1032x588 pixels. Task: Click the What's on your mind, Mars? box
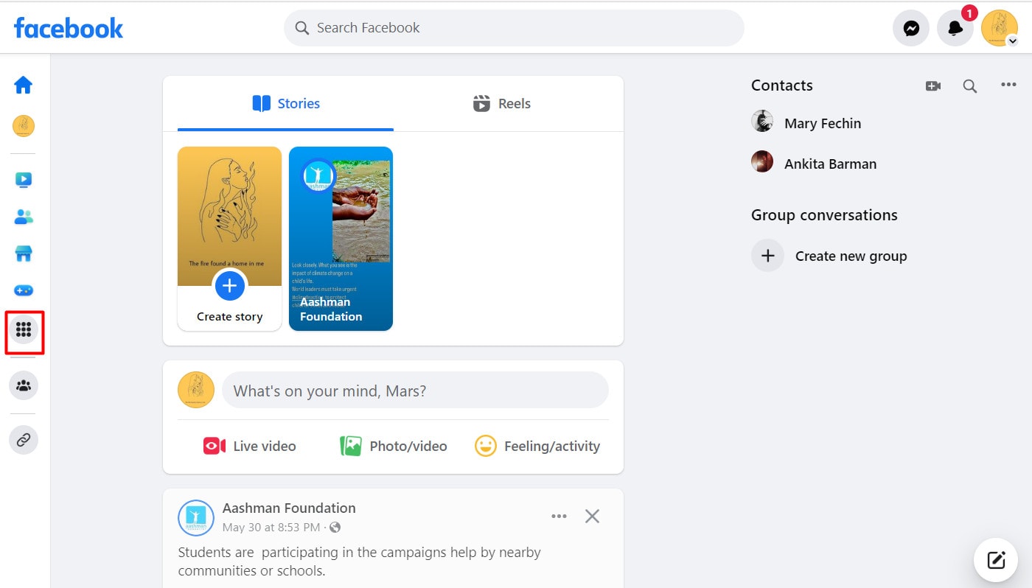point(415,391)
